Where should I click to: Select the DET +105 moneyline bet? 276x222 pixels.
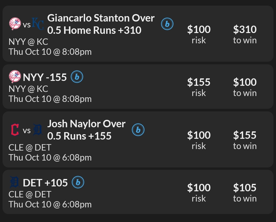[45, 183]
